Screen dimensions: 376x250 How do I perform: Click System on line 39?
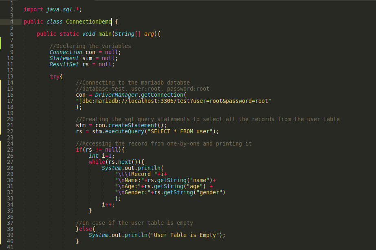coord(99,235)
